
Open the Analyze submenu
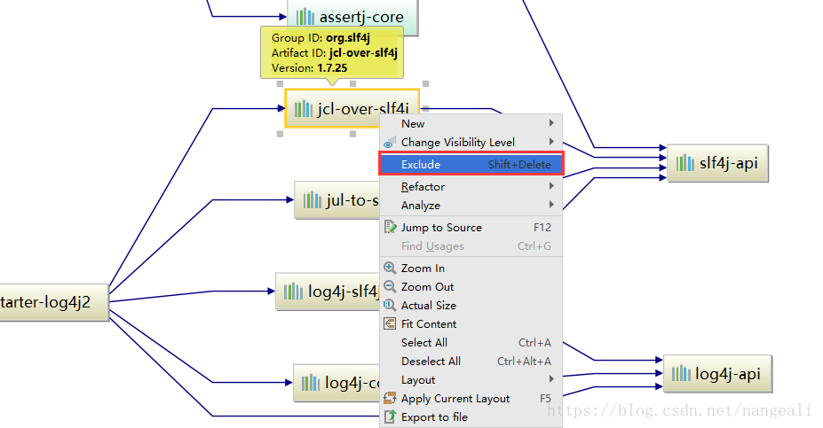point(471,206)
